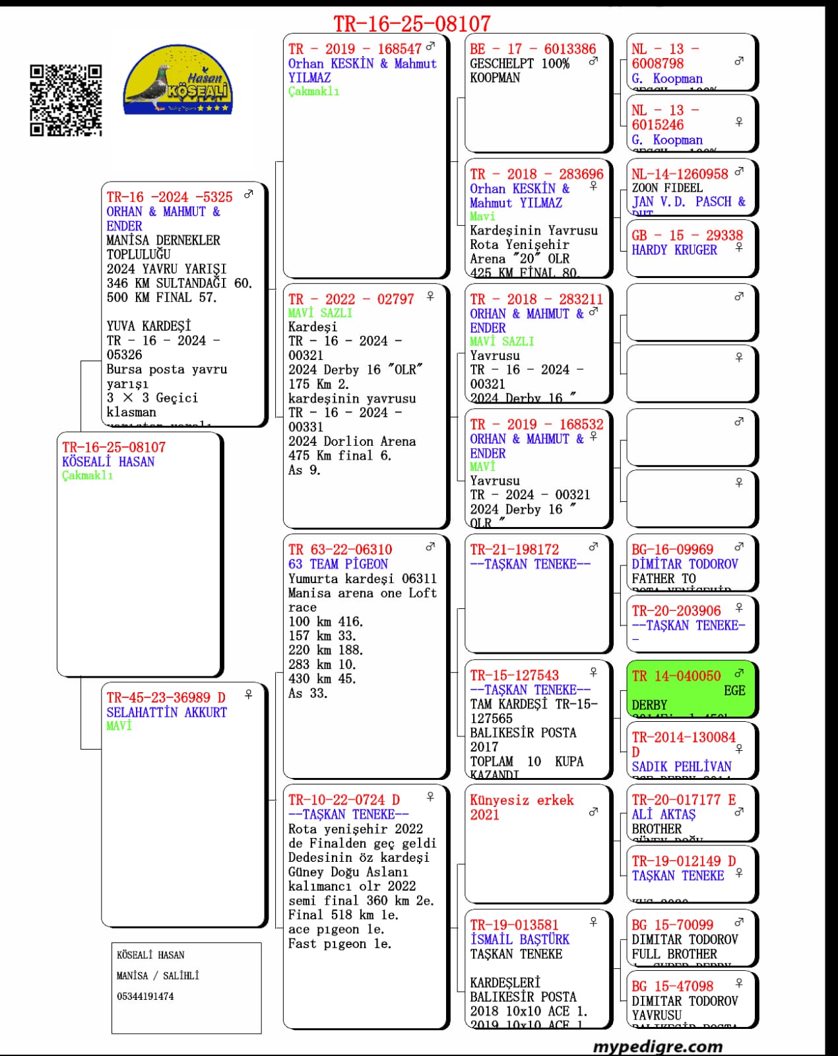Click the female symbol beside TR-45-23-36989 D
Viewport: 838px width, 1056px height.
[249, 695]
